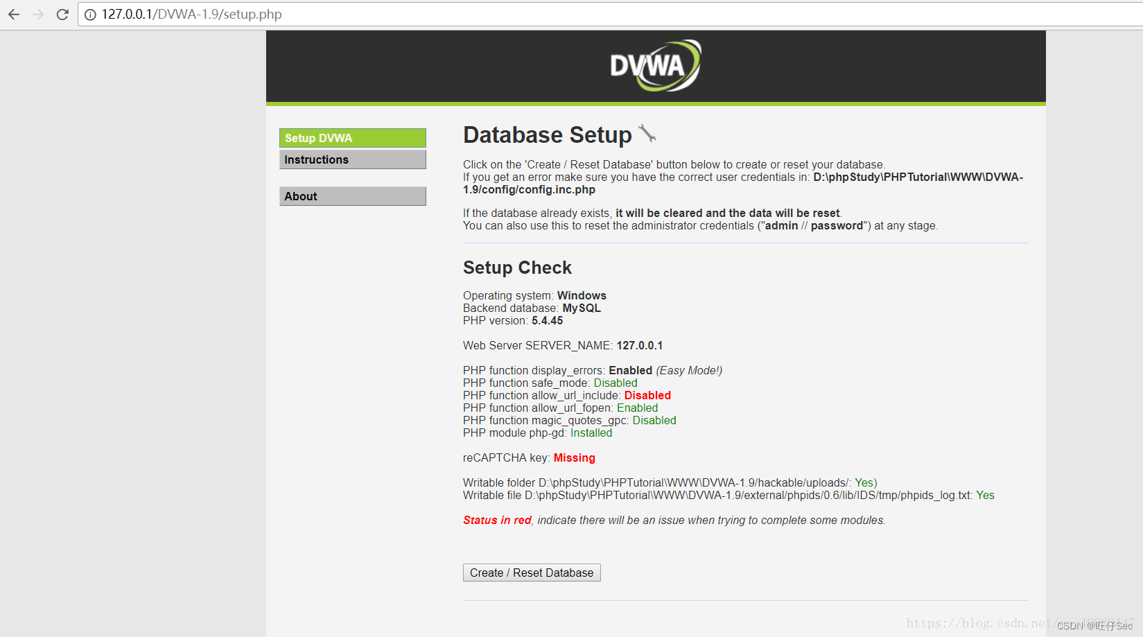Click the magic_quotes_gpc Disabled status
This screenshot has width=1143, height=637.
click(x=654, y=420)
